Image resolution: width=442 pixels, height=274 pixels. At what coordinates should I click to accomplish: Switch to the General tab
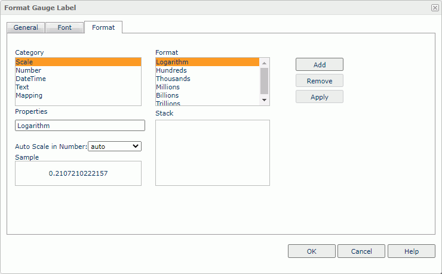[26, 27]
